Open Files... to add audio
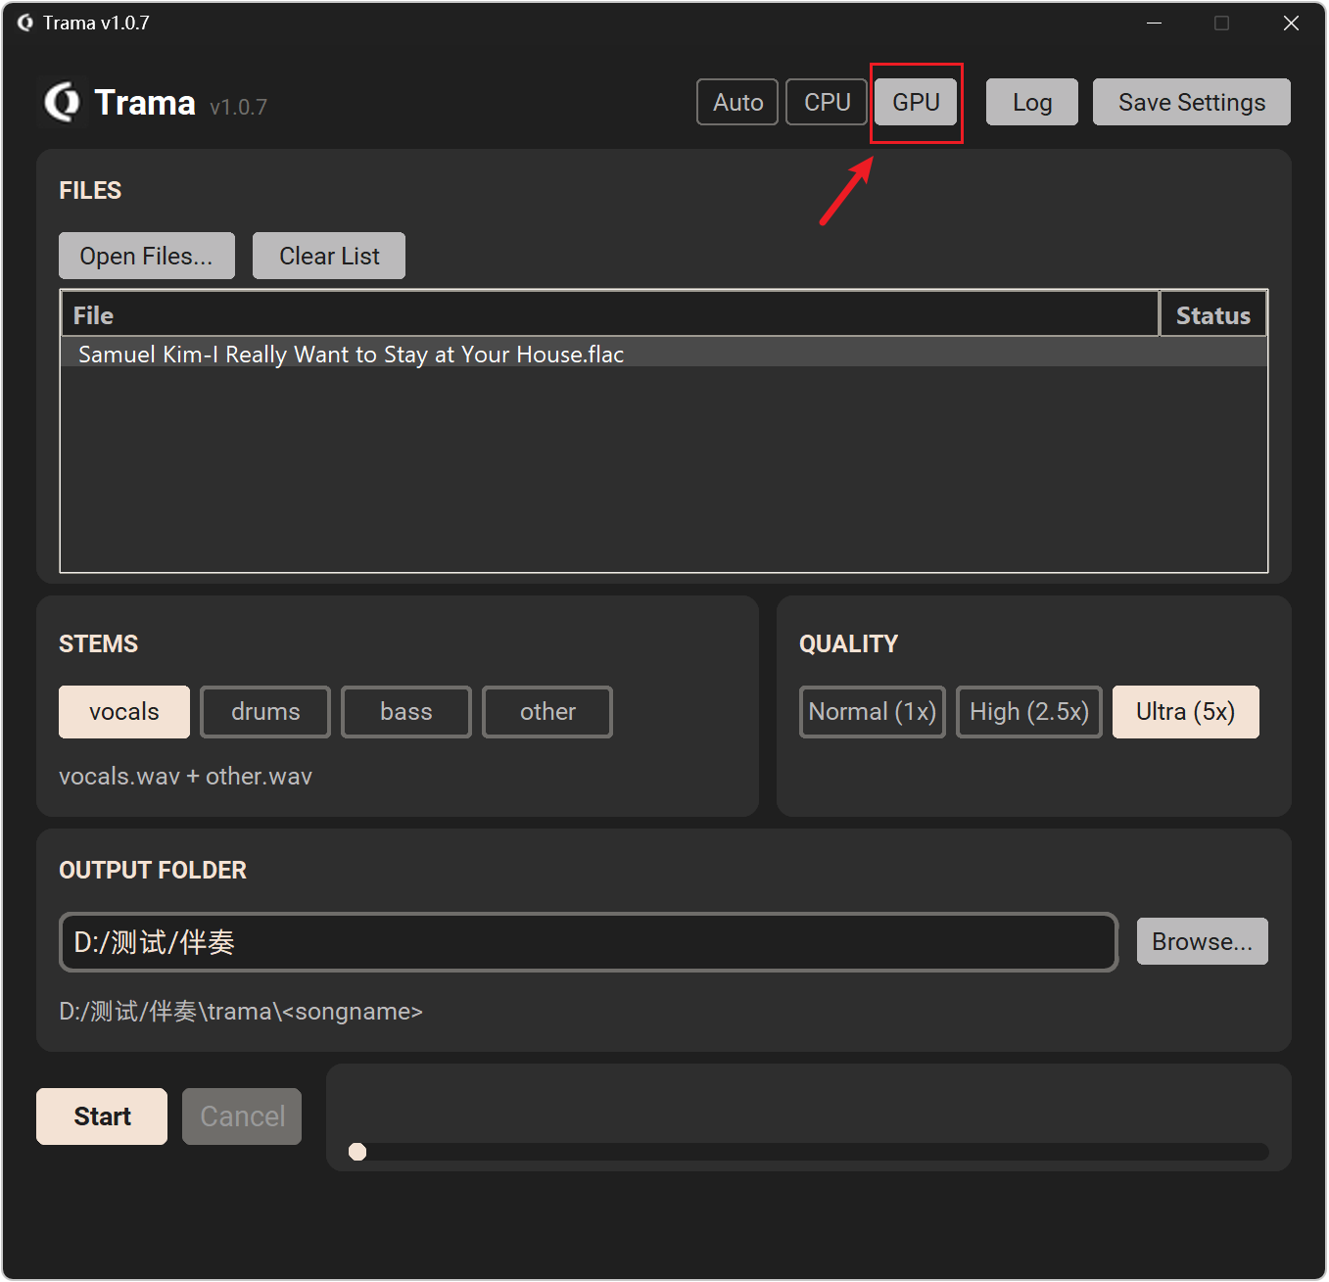 [x=147, y=256]
